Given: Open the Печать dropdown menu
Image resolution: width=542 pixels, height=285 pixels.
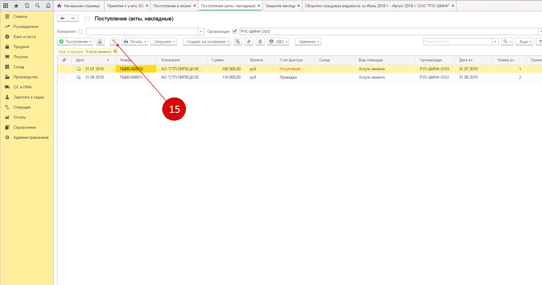Looking at the screenshot, I should (135, 42).
